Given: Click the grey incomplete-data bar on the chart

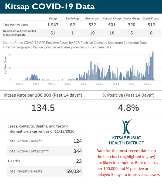Looking at the screenshot, I should point(153,65).
